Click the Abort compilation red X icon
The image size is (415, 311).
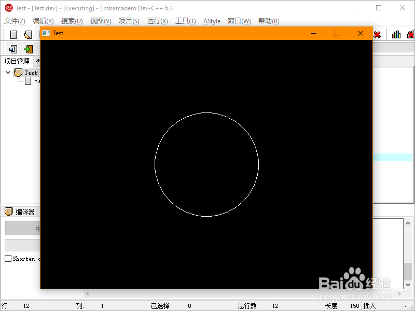click(377, 35)
